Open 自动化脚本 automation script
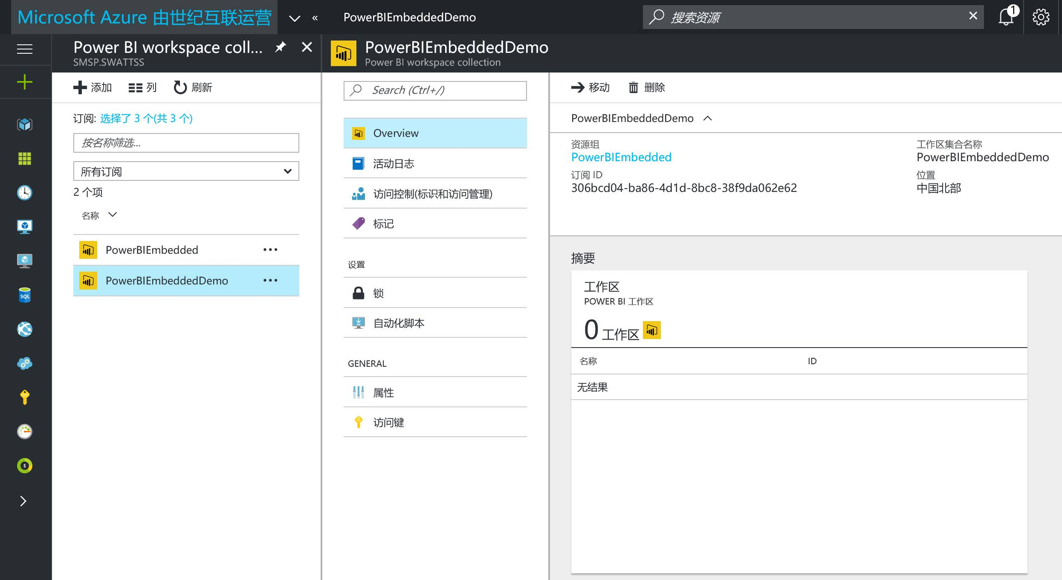Screen dimensions: 1062x580 pos(435,323)
